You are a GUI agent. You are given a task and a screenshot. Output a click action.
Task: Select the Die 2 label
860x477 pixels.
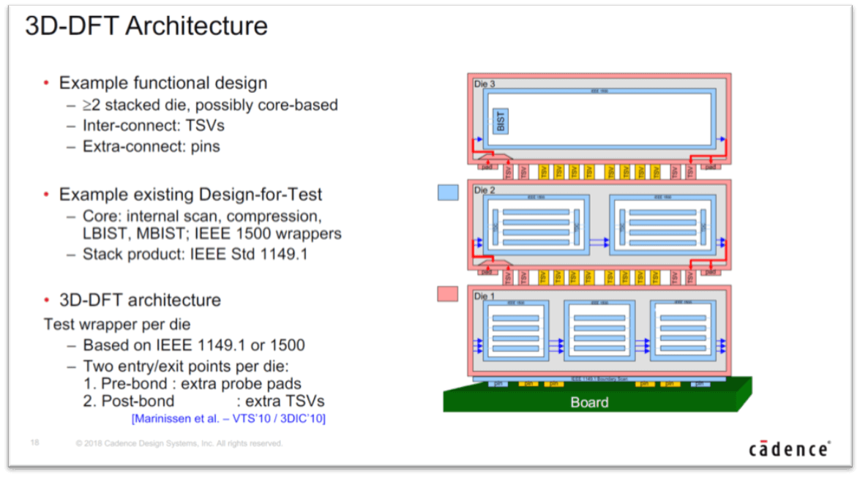click(485, 190)
